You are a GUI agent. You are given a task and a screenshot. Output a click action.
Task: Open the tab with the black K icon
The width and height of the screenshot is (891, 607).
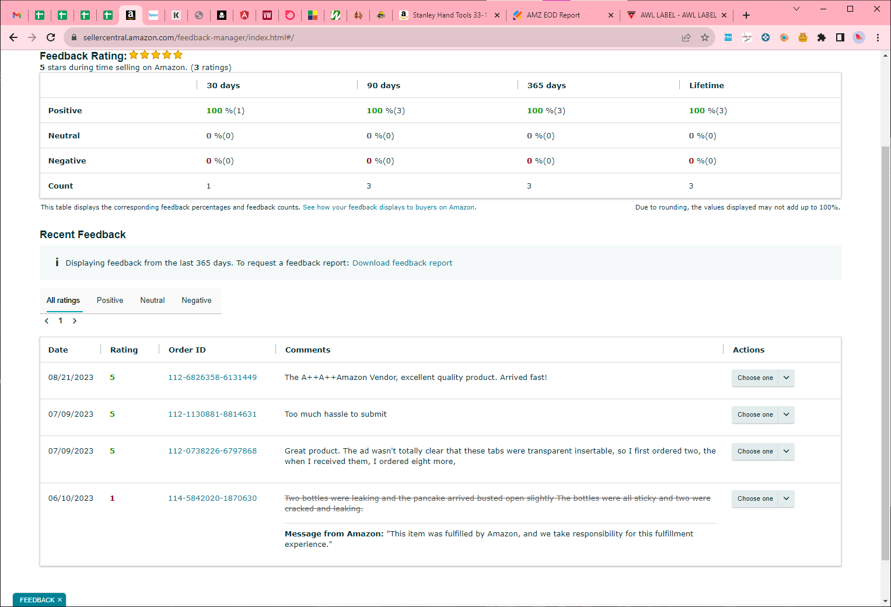(176, 15)
